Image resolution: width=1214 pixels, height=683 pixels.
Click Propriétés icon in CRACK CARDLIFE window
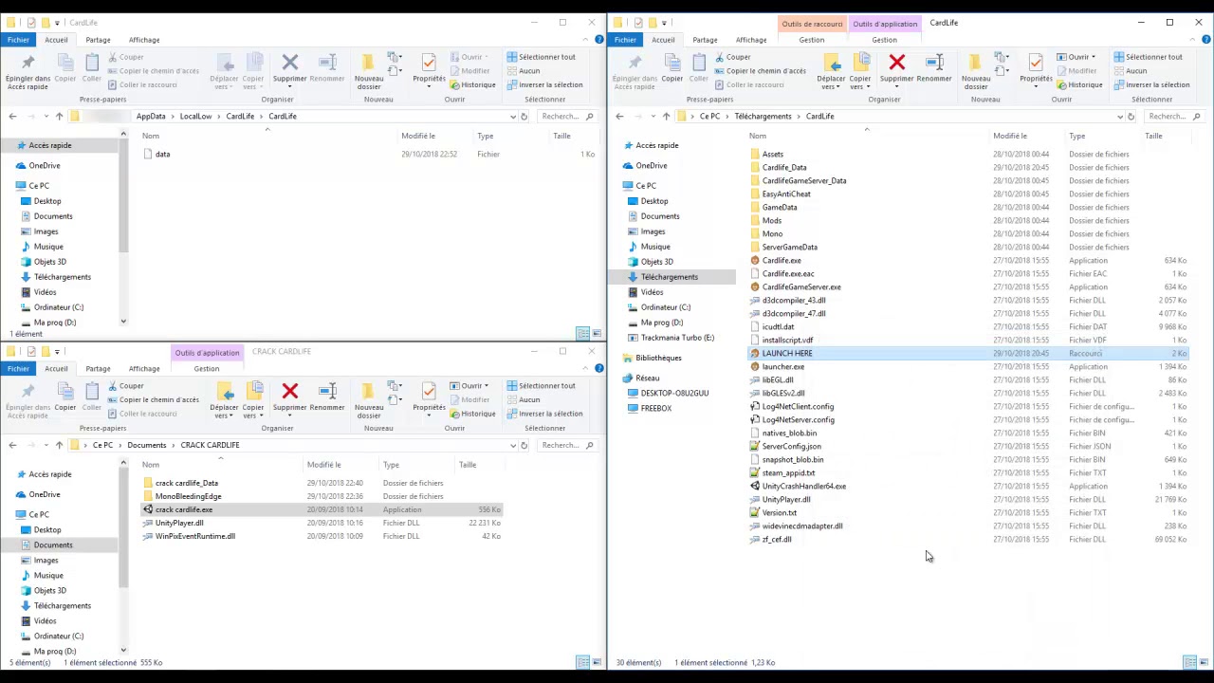(429, 392)
